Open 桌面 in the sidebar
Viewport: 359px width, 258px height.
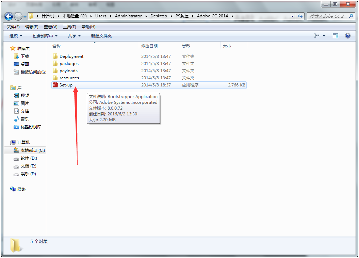pyautogui.click(x=22, y=64)
